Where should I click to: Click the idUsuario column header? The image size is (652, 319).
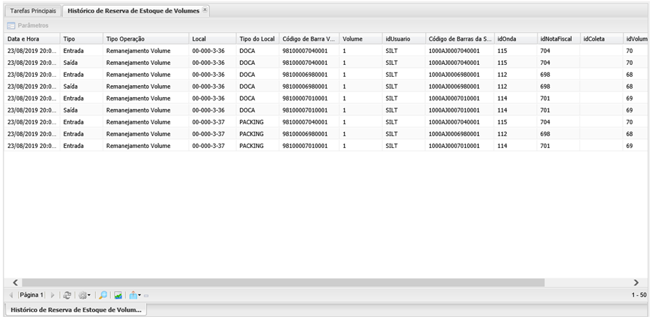[403, 39]
